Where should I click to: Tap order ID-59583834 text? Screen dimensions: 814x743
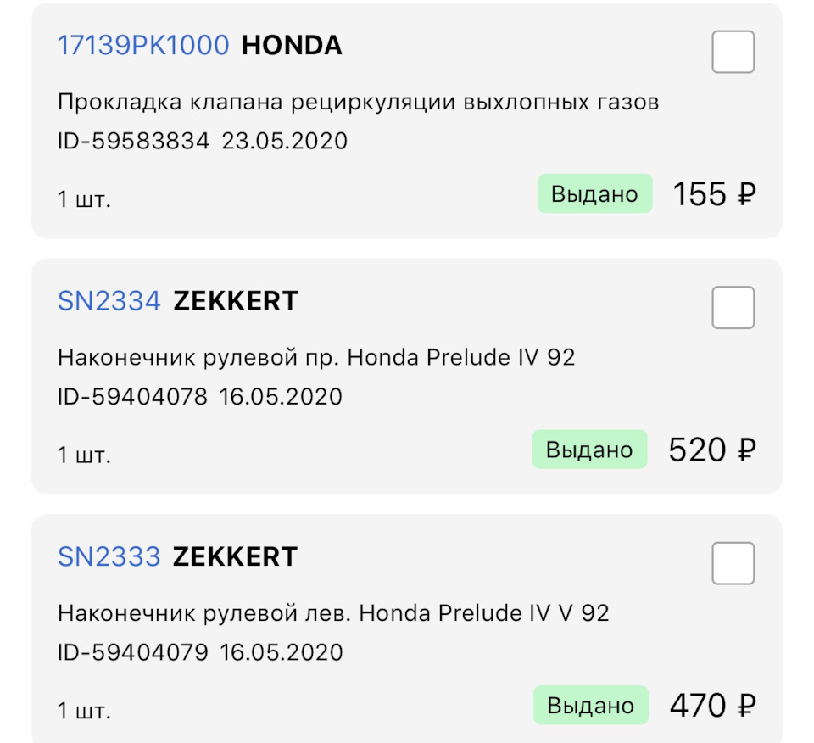point(133,142)
